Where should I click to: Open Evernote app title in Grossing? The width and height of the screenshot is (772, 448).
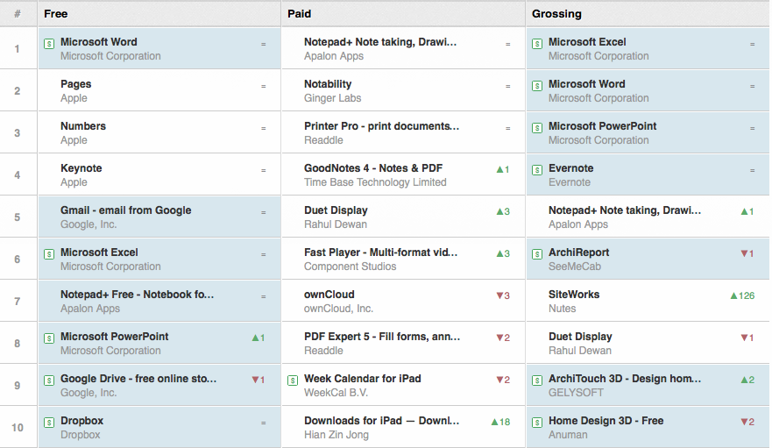click(571, 168)
